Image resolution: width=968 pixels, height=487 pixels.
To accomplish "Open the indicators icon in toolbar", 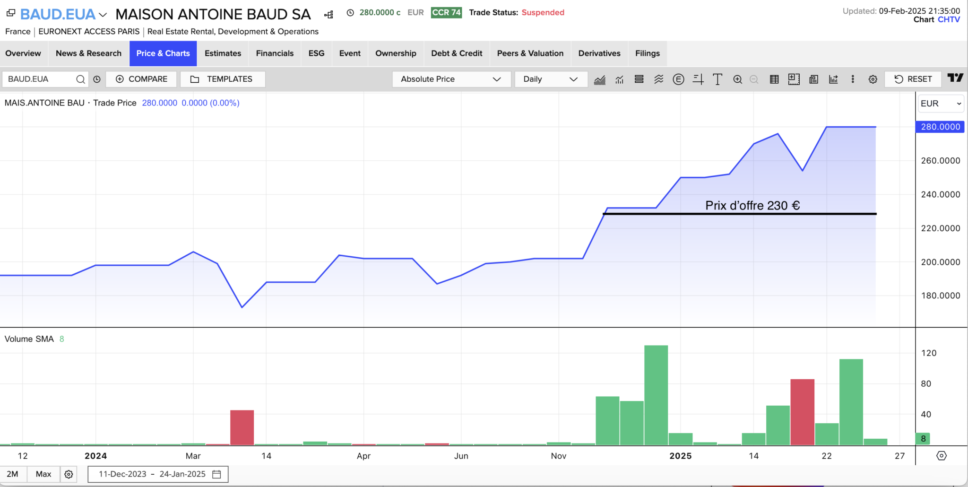I will (x=619, y=79).
